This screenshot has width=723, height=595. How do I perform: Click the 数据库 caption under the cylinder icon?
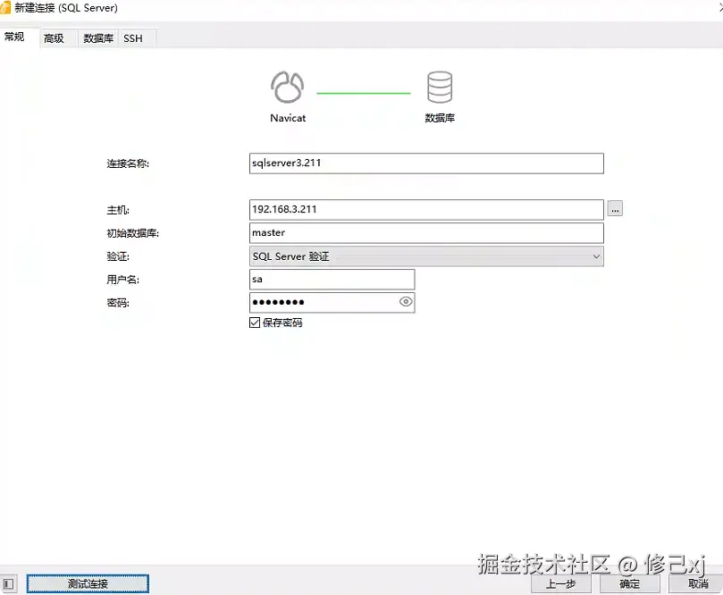tap(440, 118)
